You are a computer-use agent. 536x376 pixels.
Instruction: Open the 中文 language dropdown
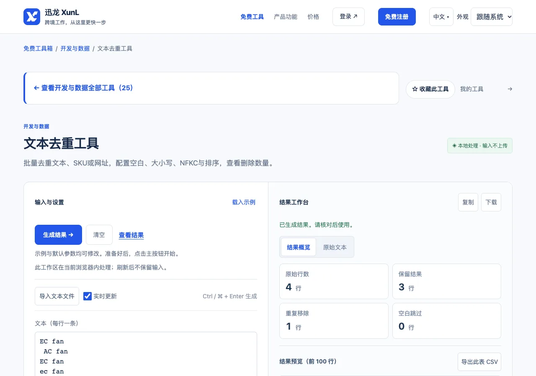(441, 17)
